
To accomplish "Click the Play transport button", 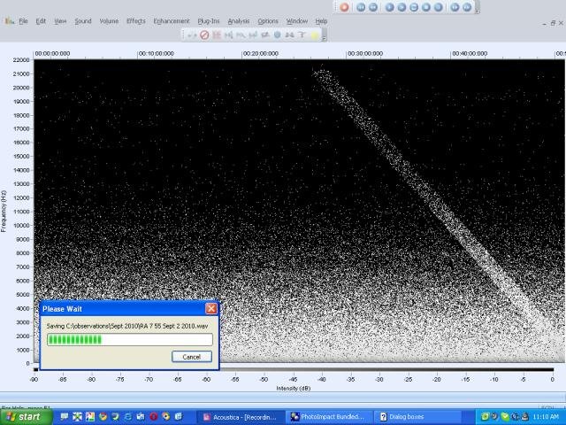I will (x=389, y=7).
